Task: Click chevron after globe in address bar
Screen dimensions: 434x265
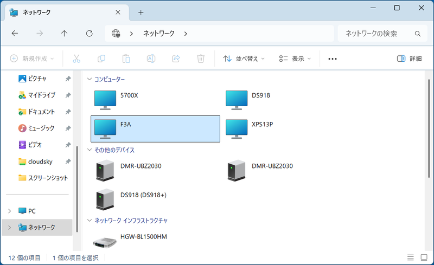Action: [x=131, y=34]
